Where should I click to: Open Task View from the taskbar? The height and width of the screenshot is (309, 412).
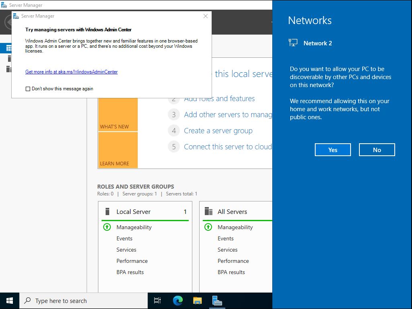point(157,301)
